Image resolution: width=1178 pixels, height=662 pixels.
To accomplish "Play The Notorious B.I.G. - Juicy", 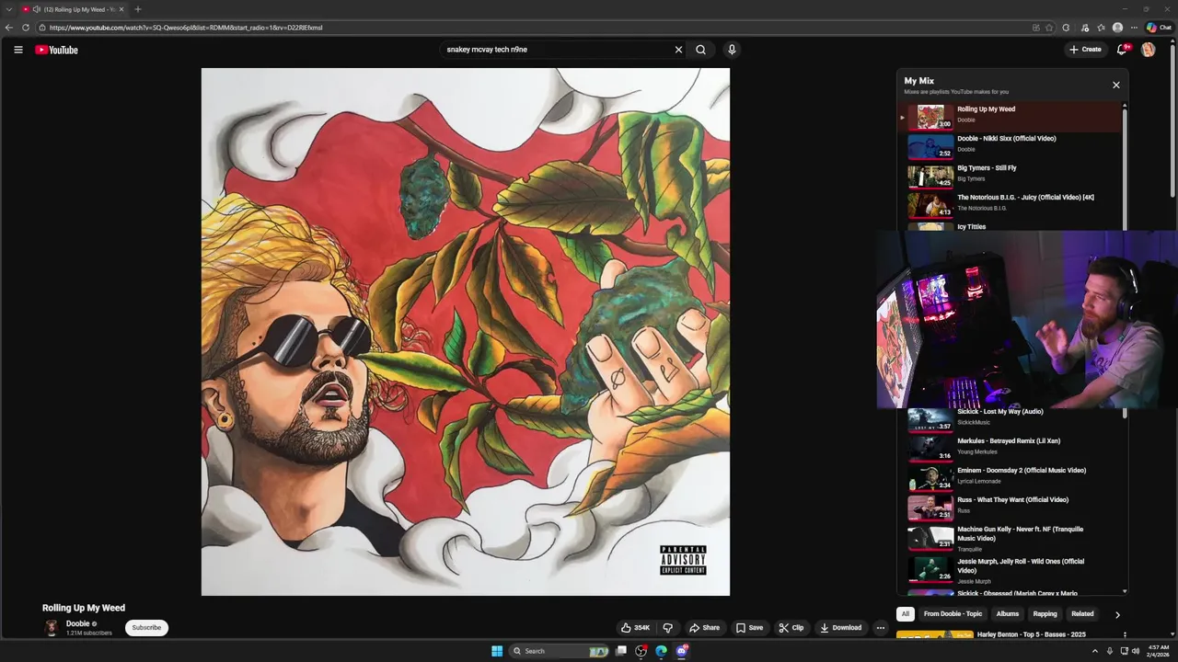I will 1010,204.
